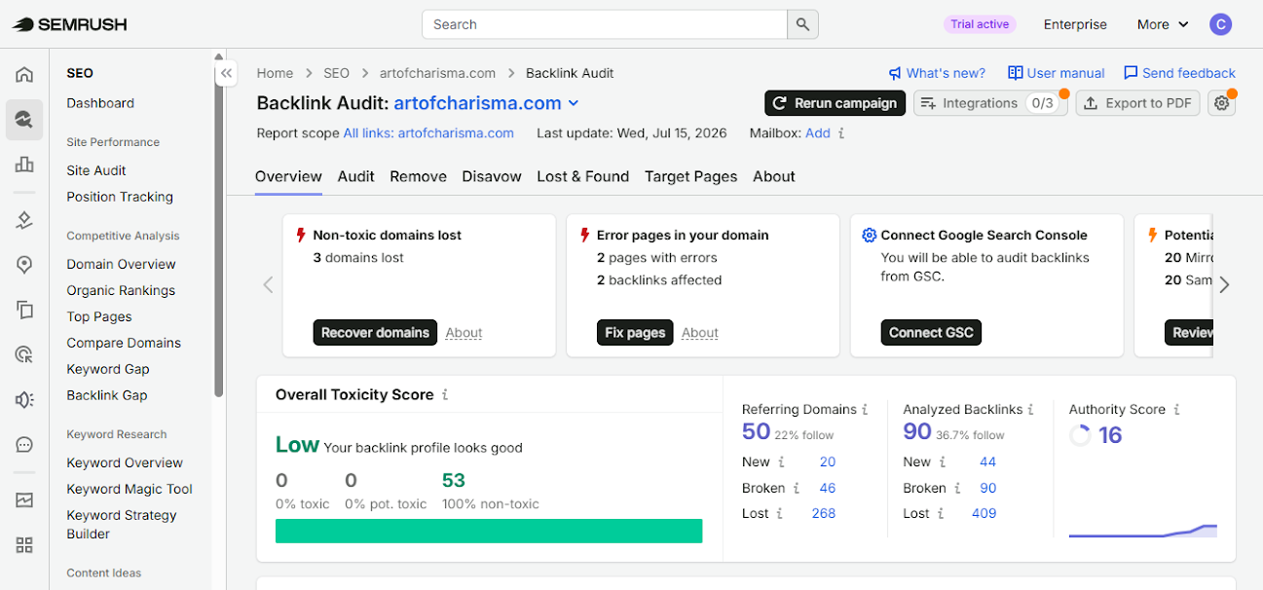Click the Trial active badge

[980, 24]
